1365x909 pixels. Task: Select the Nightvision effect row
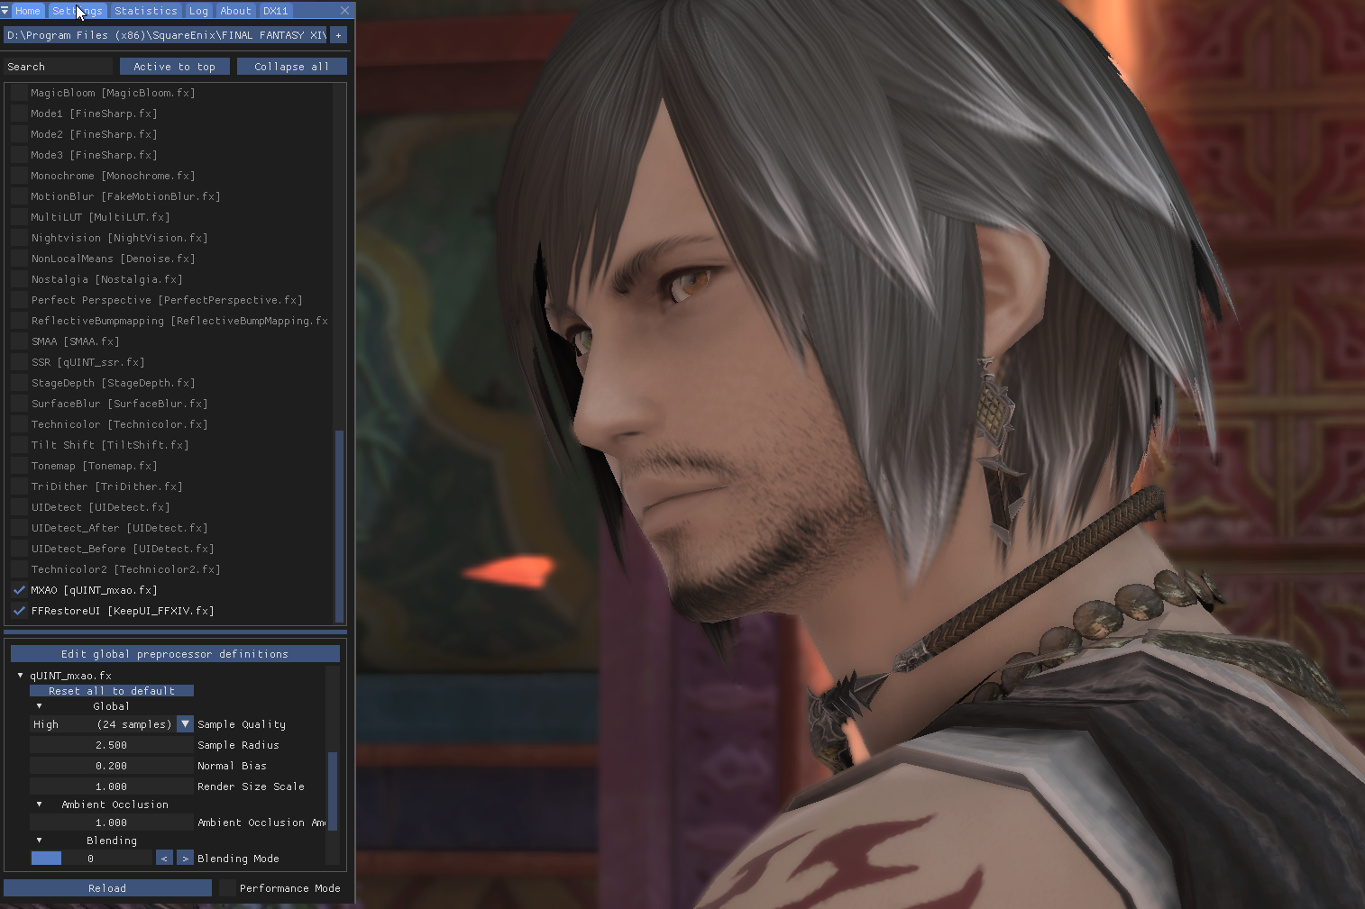[x=119, y=238]
